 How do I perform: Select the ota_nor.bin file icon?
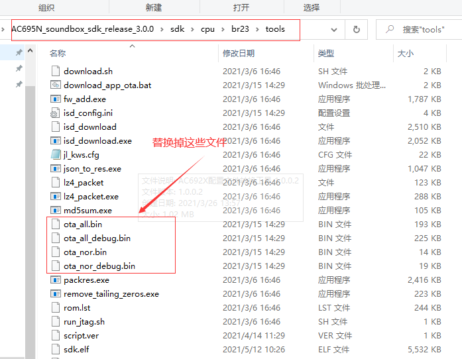(56, 252)
